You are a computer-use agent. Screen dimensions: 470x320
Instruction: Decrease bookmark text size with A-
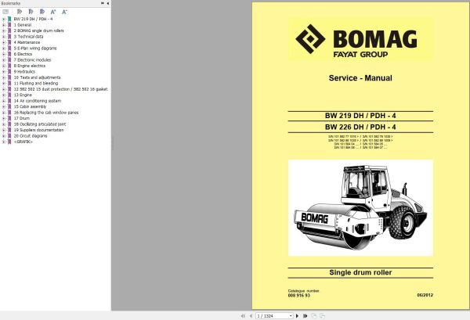click(64, 12)
